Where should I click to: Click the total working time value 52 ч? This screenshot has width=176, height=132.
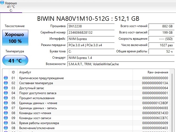click(162, 51)
